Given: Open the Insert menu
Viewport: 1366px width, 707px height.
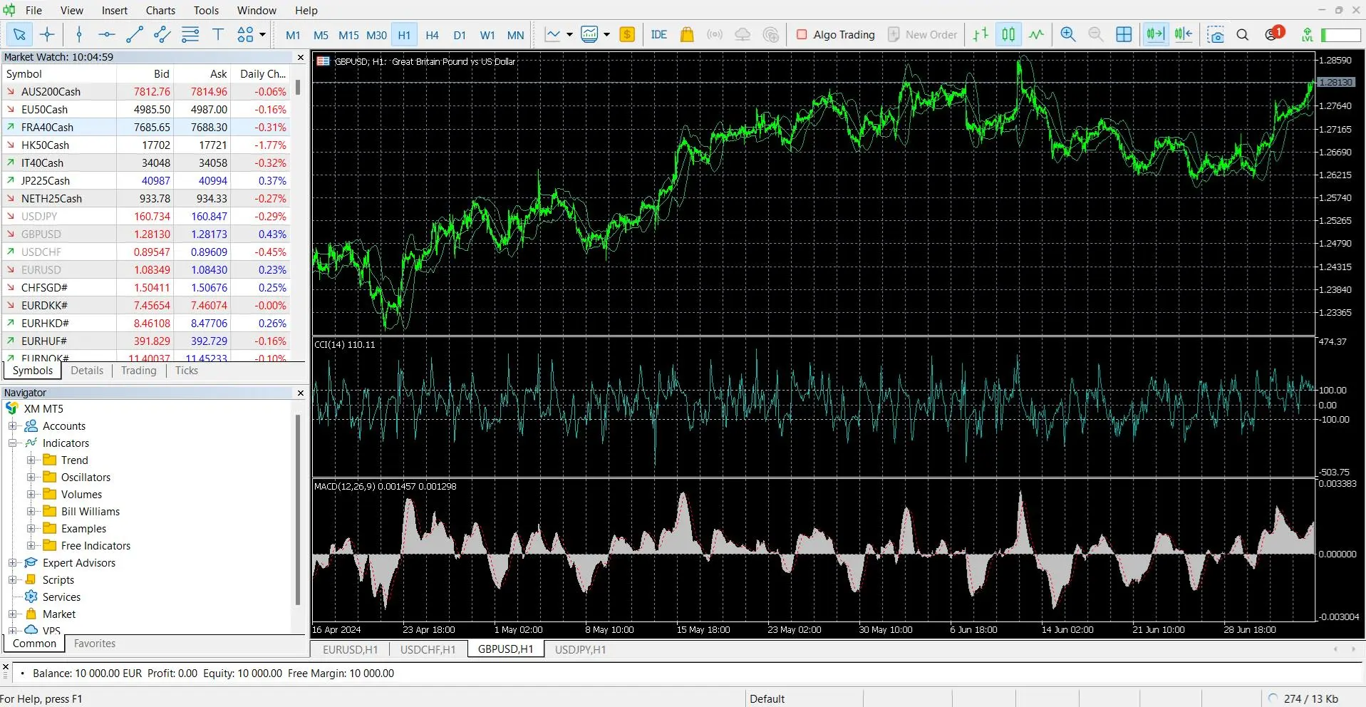Looking at the screenshot, I should click(x=114, y=10).
